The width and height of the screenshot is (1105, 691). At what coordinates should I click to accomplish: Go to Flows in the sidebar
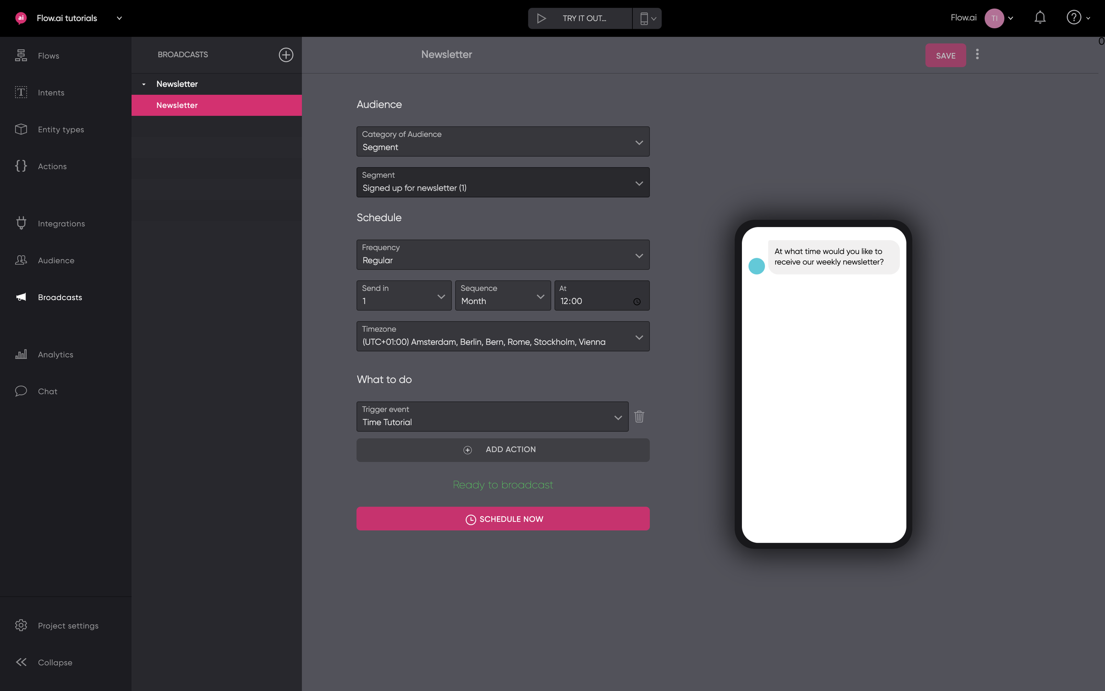(48, 56)
